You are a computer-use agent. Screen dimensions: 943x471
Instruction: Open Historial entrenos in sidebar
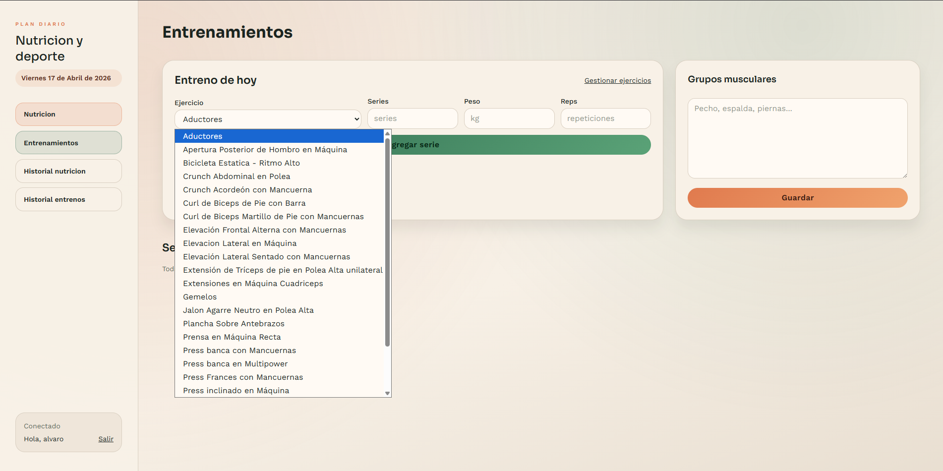click(x=68, y=199)
